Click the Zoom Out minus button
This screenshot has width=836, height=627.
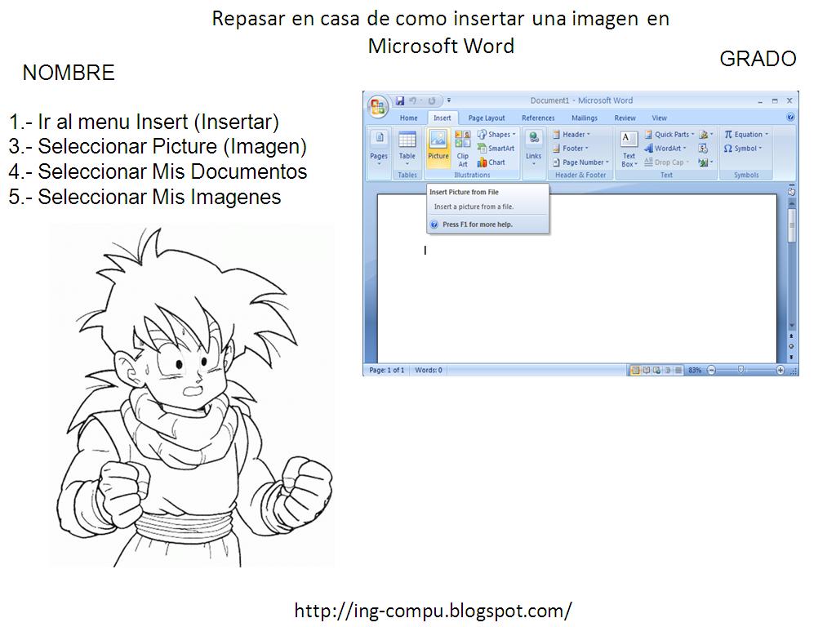pyautogui.click(x=711, y=370)
